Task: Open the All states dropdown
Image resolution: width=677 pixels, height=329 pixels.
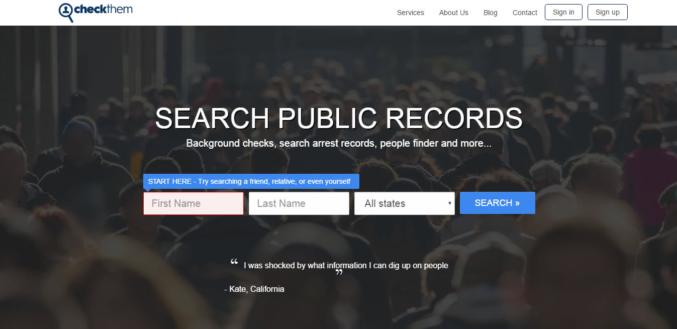Action: point(405,203)
